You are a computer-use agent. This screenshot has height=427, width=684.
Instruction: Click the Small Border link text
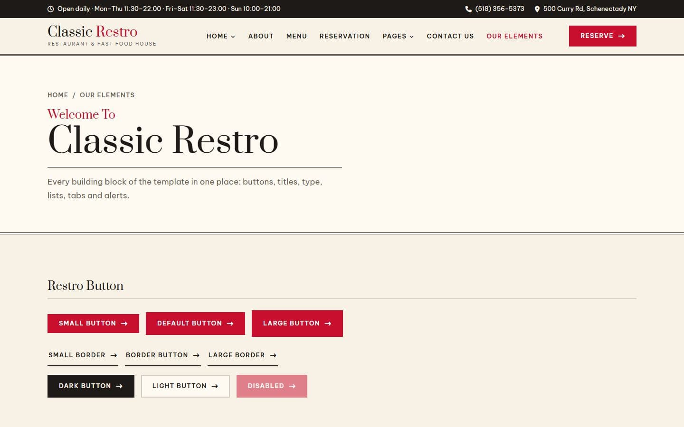tap(77, 355)
